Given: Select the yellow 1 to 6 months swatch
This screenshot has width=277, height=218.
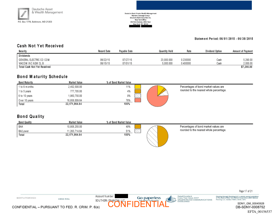Looking at the screenshot, I should click(x=138, y=87).
